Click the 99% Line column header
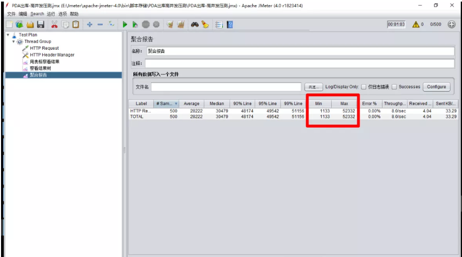The image size is (462, 257). click(293, 104)
